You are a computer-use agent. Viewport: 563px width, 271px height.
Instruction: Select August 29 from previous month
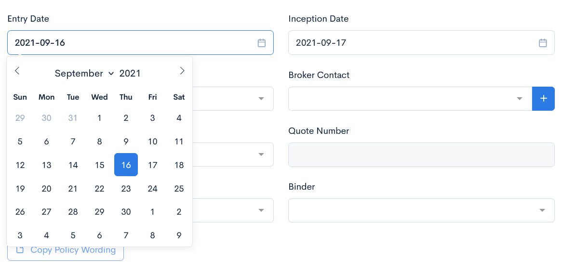click(20, 118)
